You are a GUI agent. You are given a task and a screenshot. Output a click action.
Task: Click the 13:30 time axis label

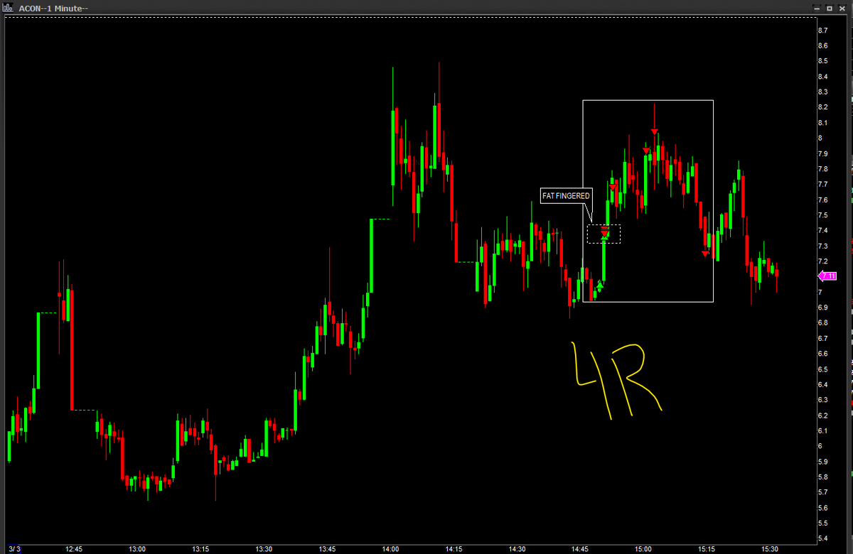[x=264, y=549]
